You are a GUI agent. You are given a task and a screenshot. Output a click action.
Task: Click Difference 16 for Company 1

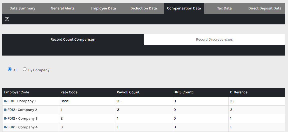pos(257,101)
